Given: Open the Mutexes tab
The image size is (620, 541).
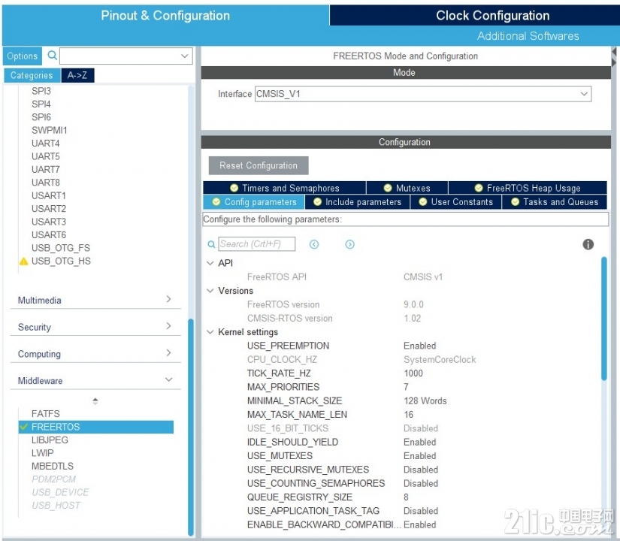Looking at the screenshot, I should [x=407, y=188].
